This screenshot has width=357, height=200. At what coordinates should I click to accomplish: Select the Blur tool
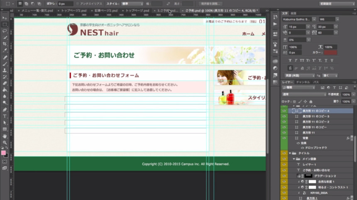(x=5, y=96)
